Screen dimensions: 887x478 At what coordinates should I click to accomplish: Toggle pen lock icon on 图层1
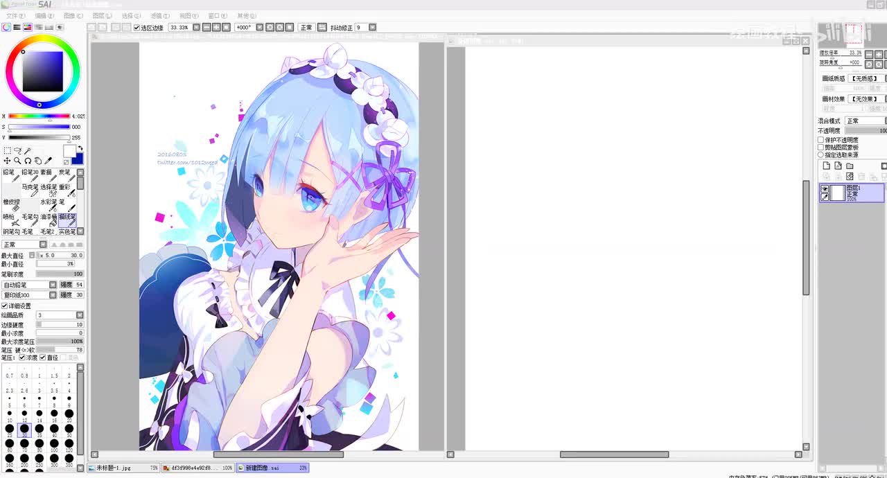pyautogui.click(x=825, y=197)
